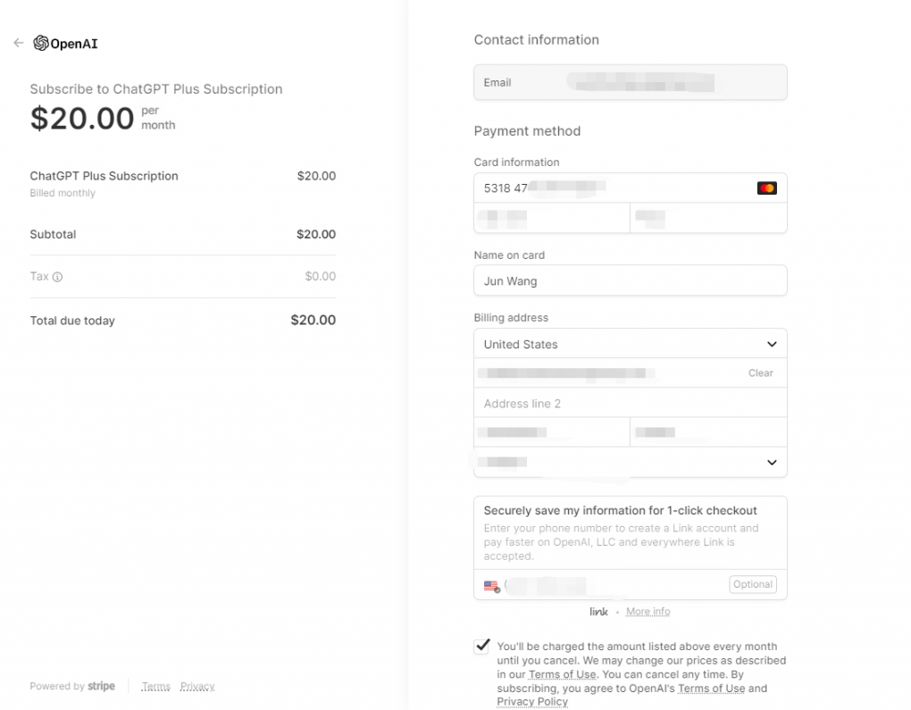
Task: Clear the billing address line
Action: (760, 373)
